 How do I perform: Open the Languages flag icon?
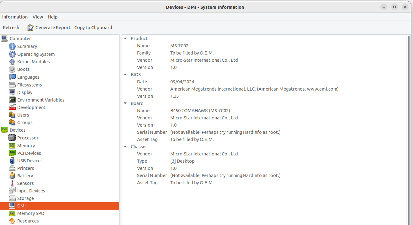[12, 77]
